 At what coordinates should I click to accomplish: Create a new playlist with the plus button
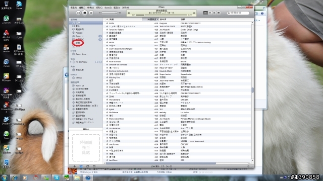click(75, 166)
